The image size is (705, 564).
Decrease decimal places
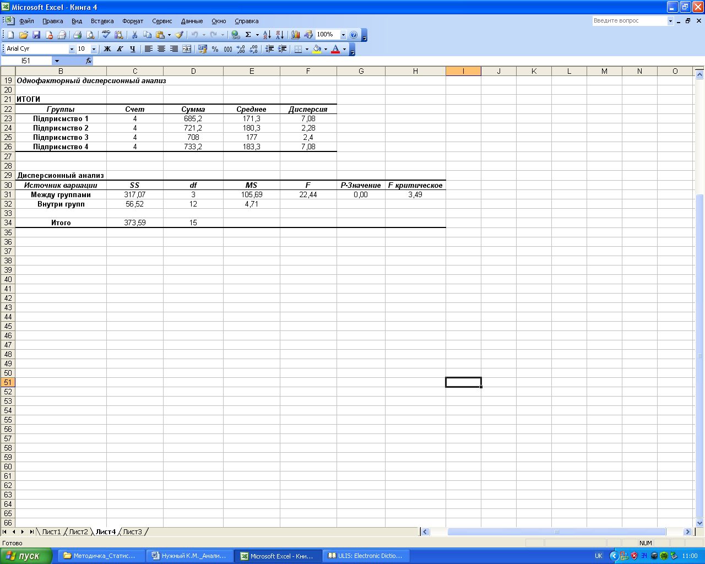click(253, 49)
